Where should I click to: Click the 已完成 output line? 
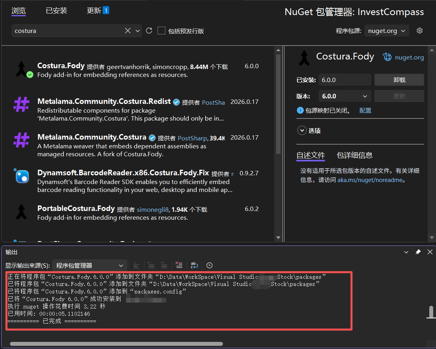coord(52,321)
